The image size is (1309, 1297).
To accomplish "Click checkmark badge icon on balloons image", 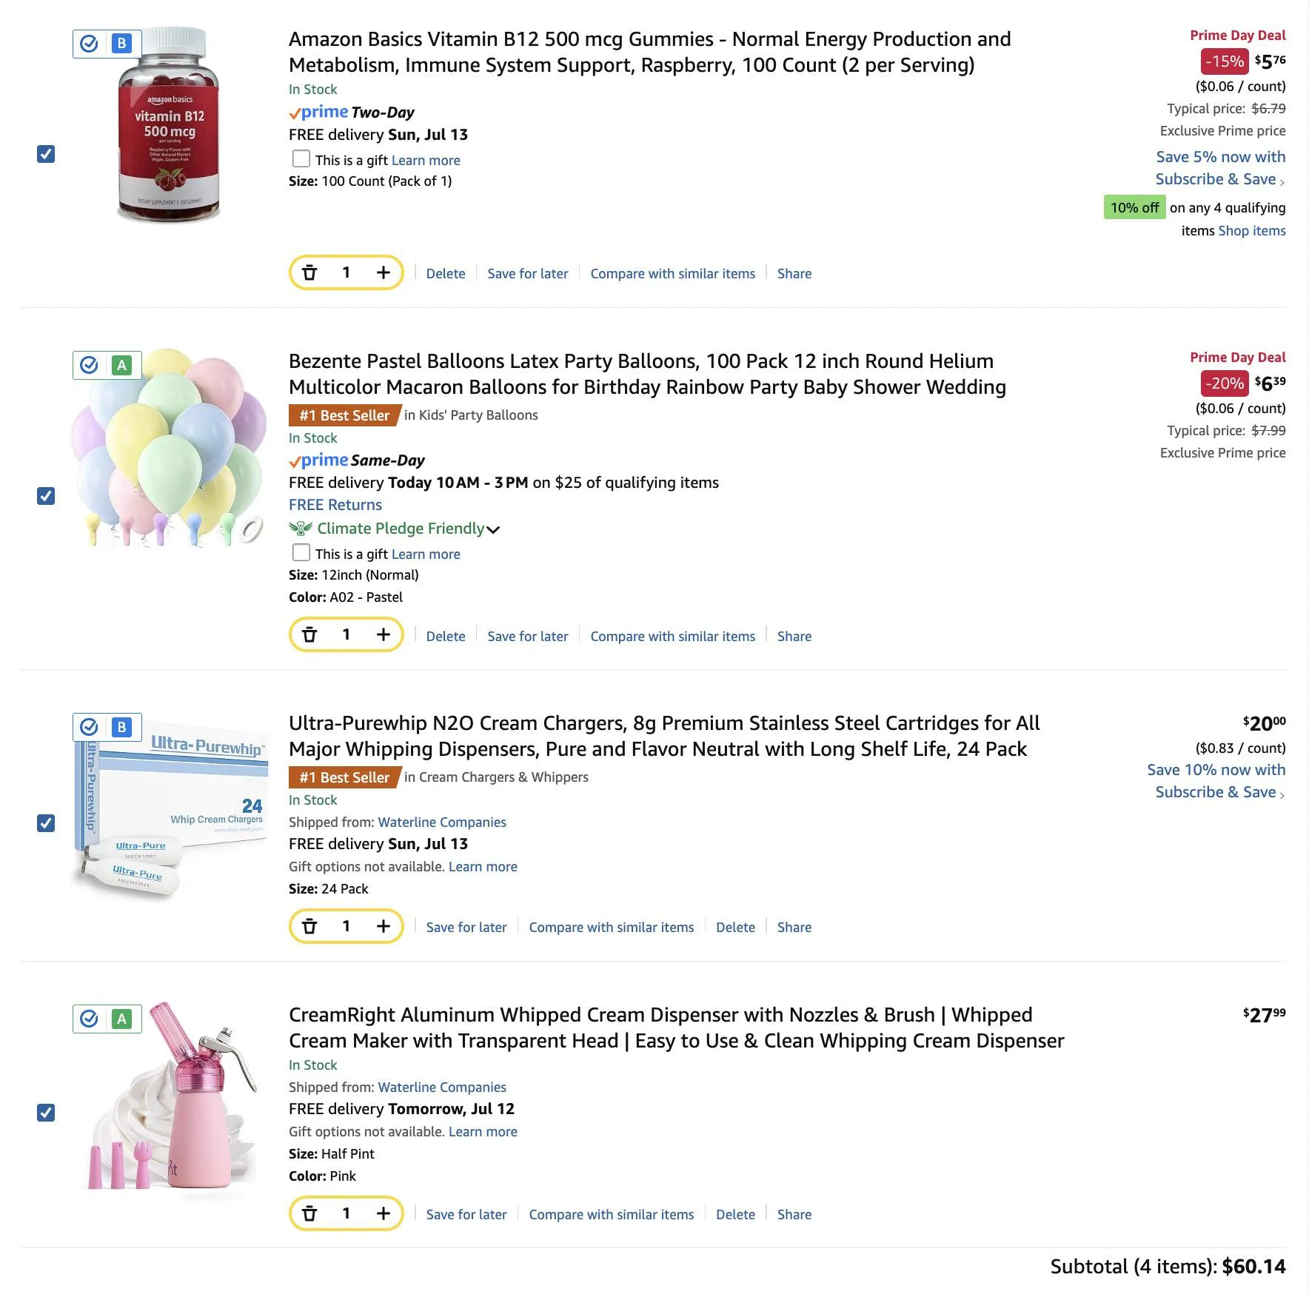I will 89,365.
